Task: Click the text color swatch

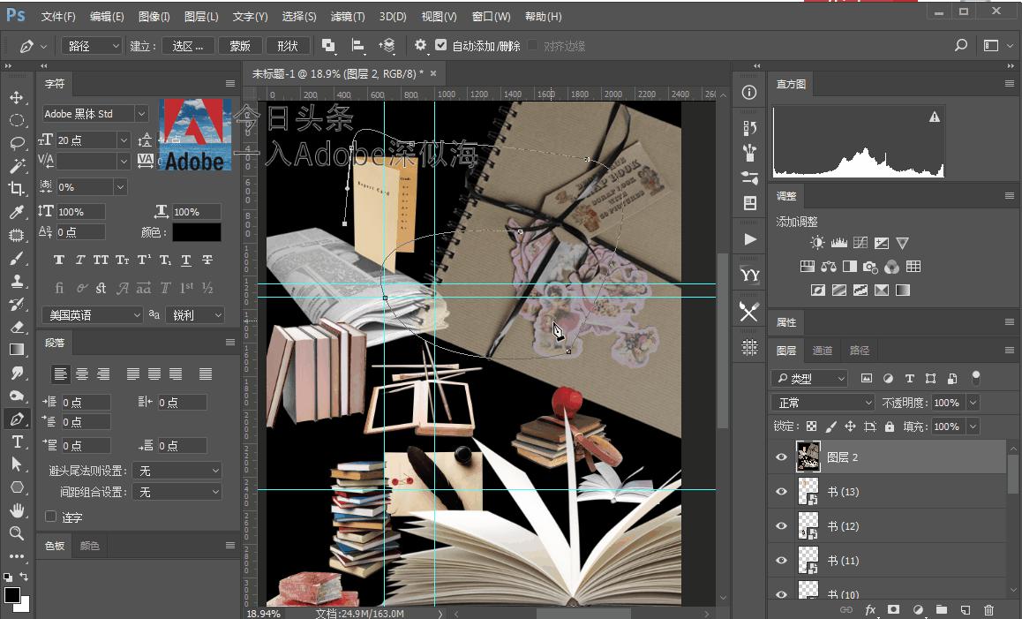Action: click(196, 232)
